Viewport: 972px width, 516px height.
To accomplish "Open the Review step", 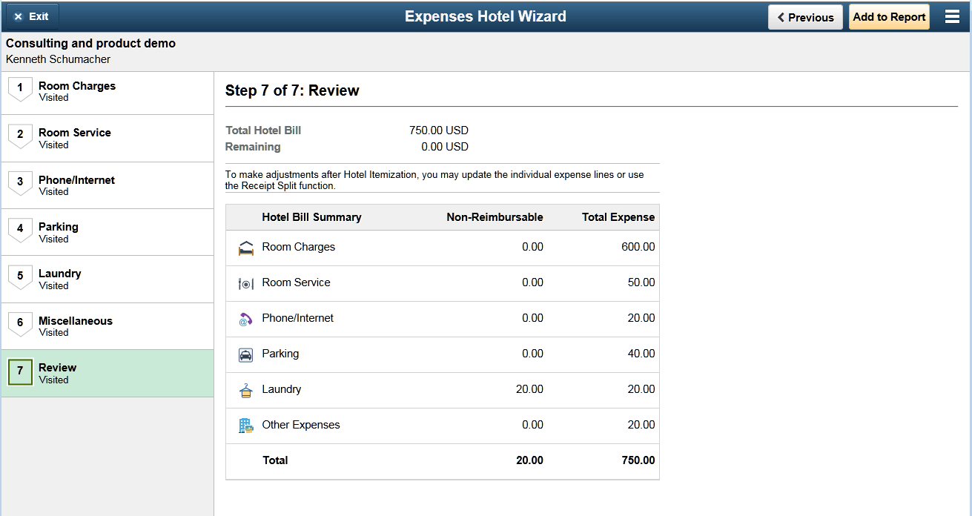I will point(108,372).
